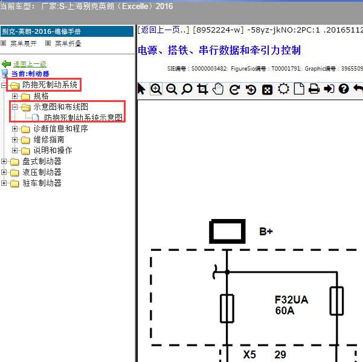The image size is (363, 362).
Task: Click the green back arrow icon
Action: [x=6, y=64]
